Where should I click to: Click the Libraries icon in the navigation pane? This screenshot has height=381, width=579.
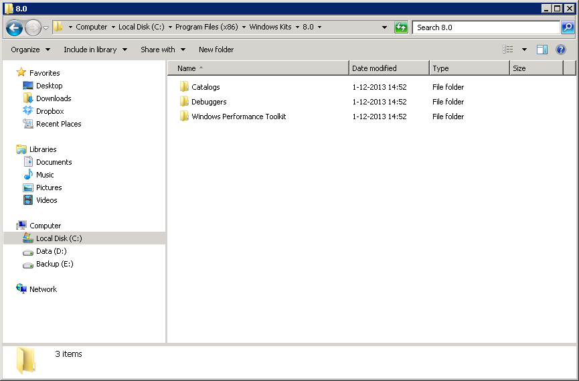click(21, 149)
